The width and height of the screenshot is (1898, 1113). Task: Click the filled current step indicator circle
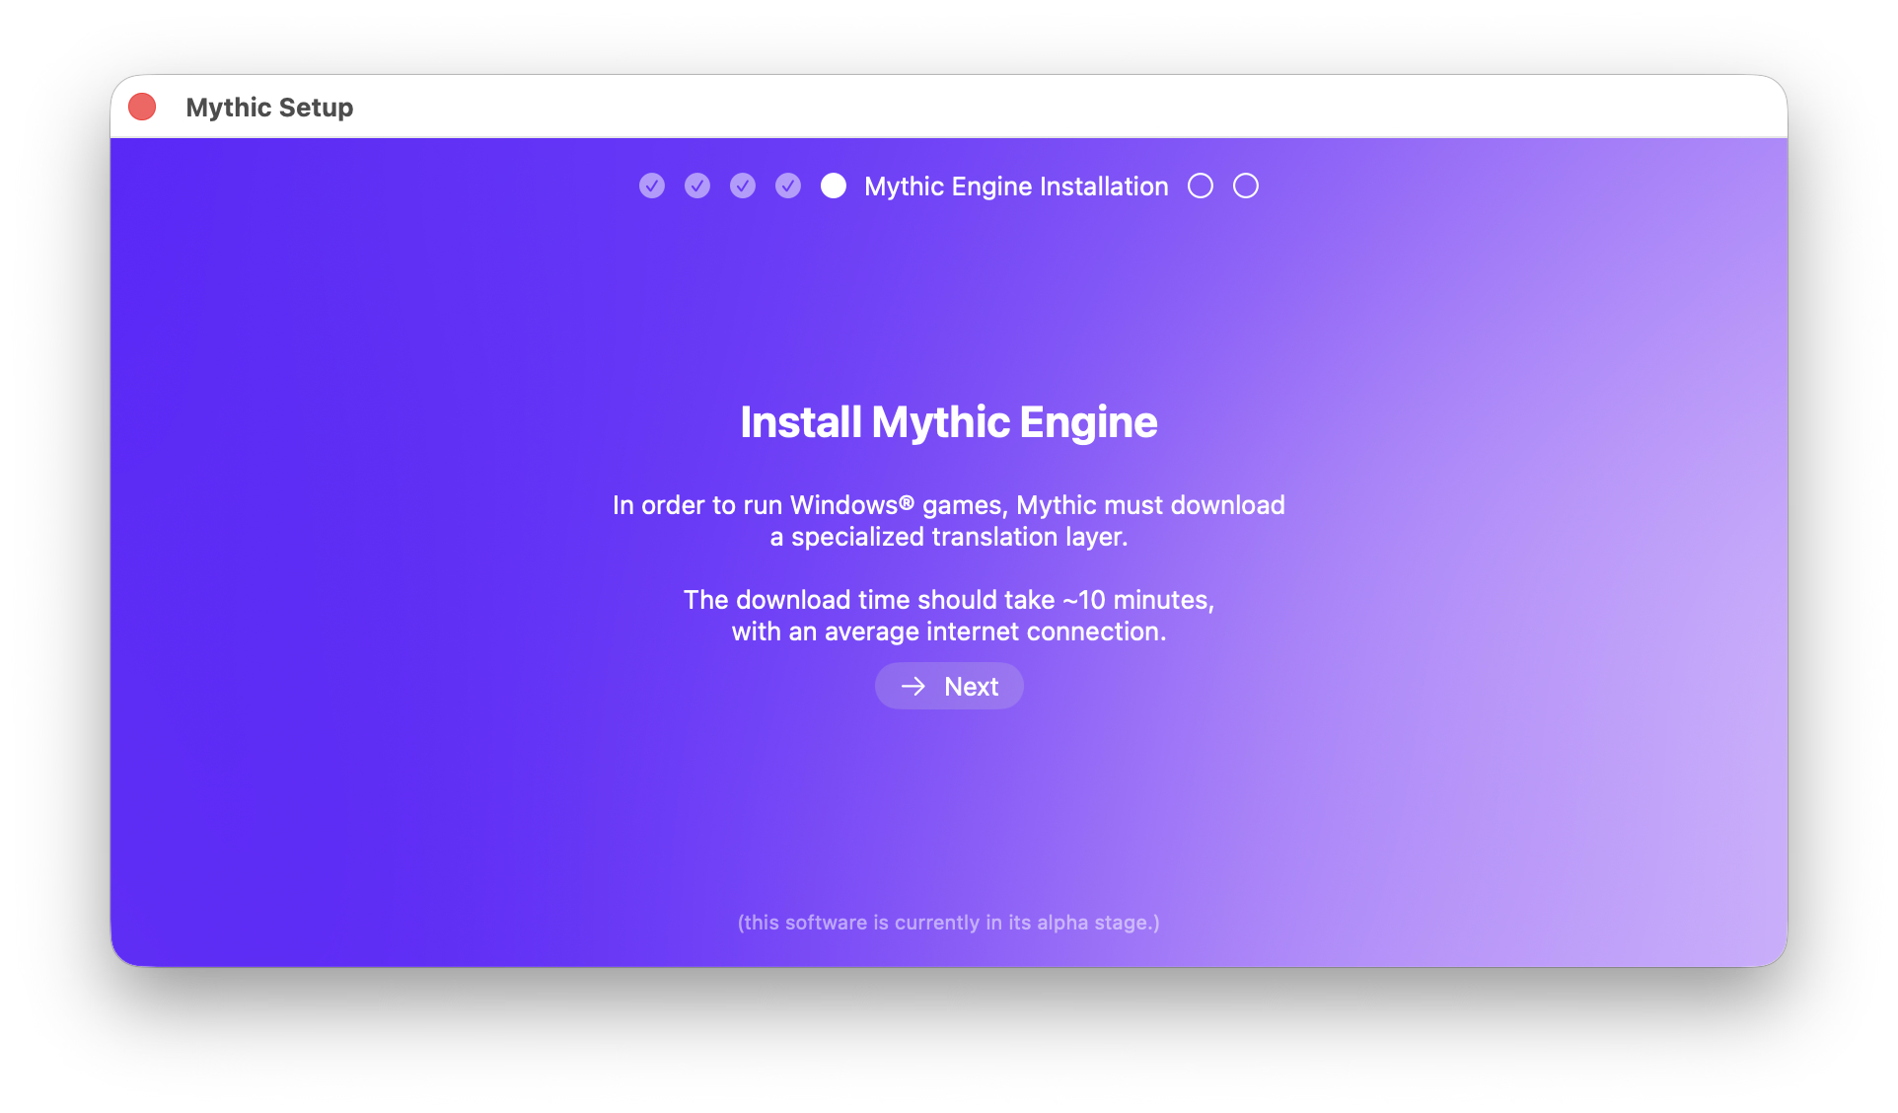pos(834,185)
